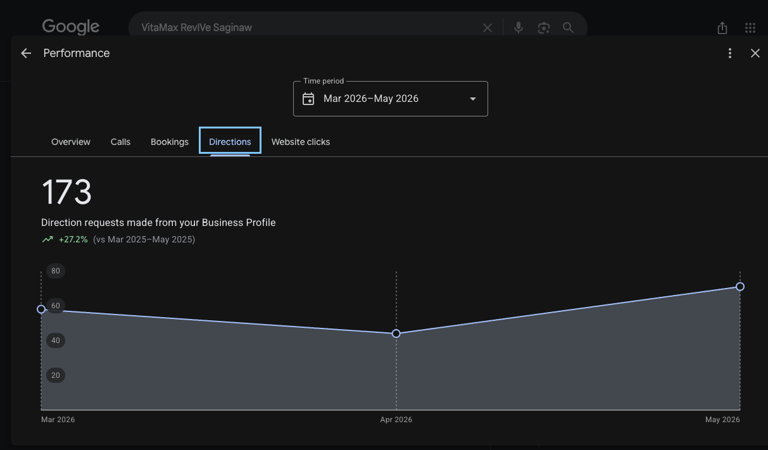
Task: Click the Apr 2026 x-axis label
Action: click(396, 420)
